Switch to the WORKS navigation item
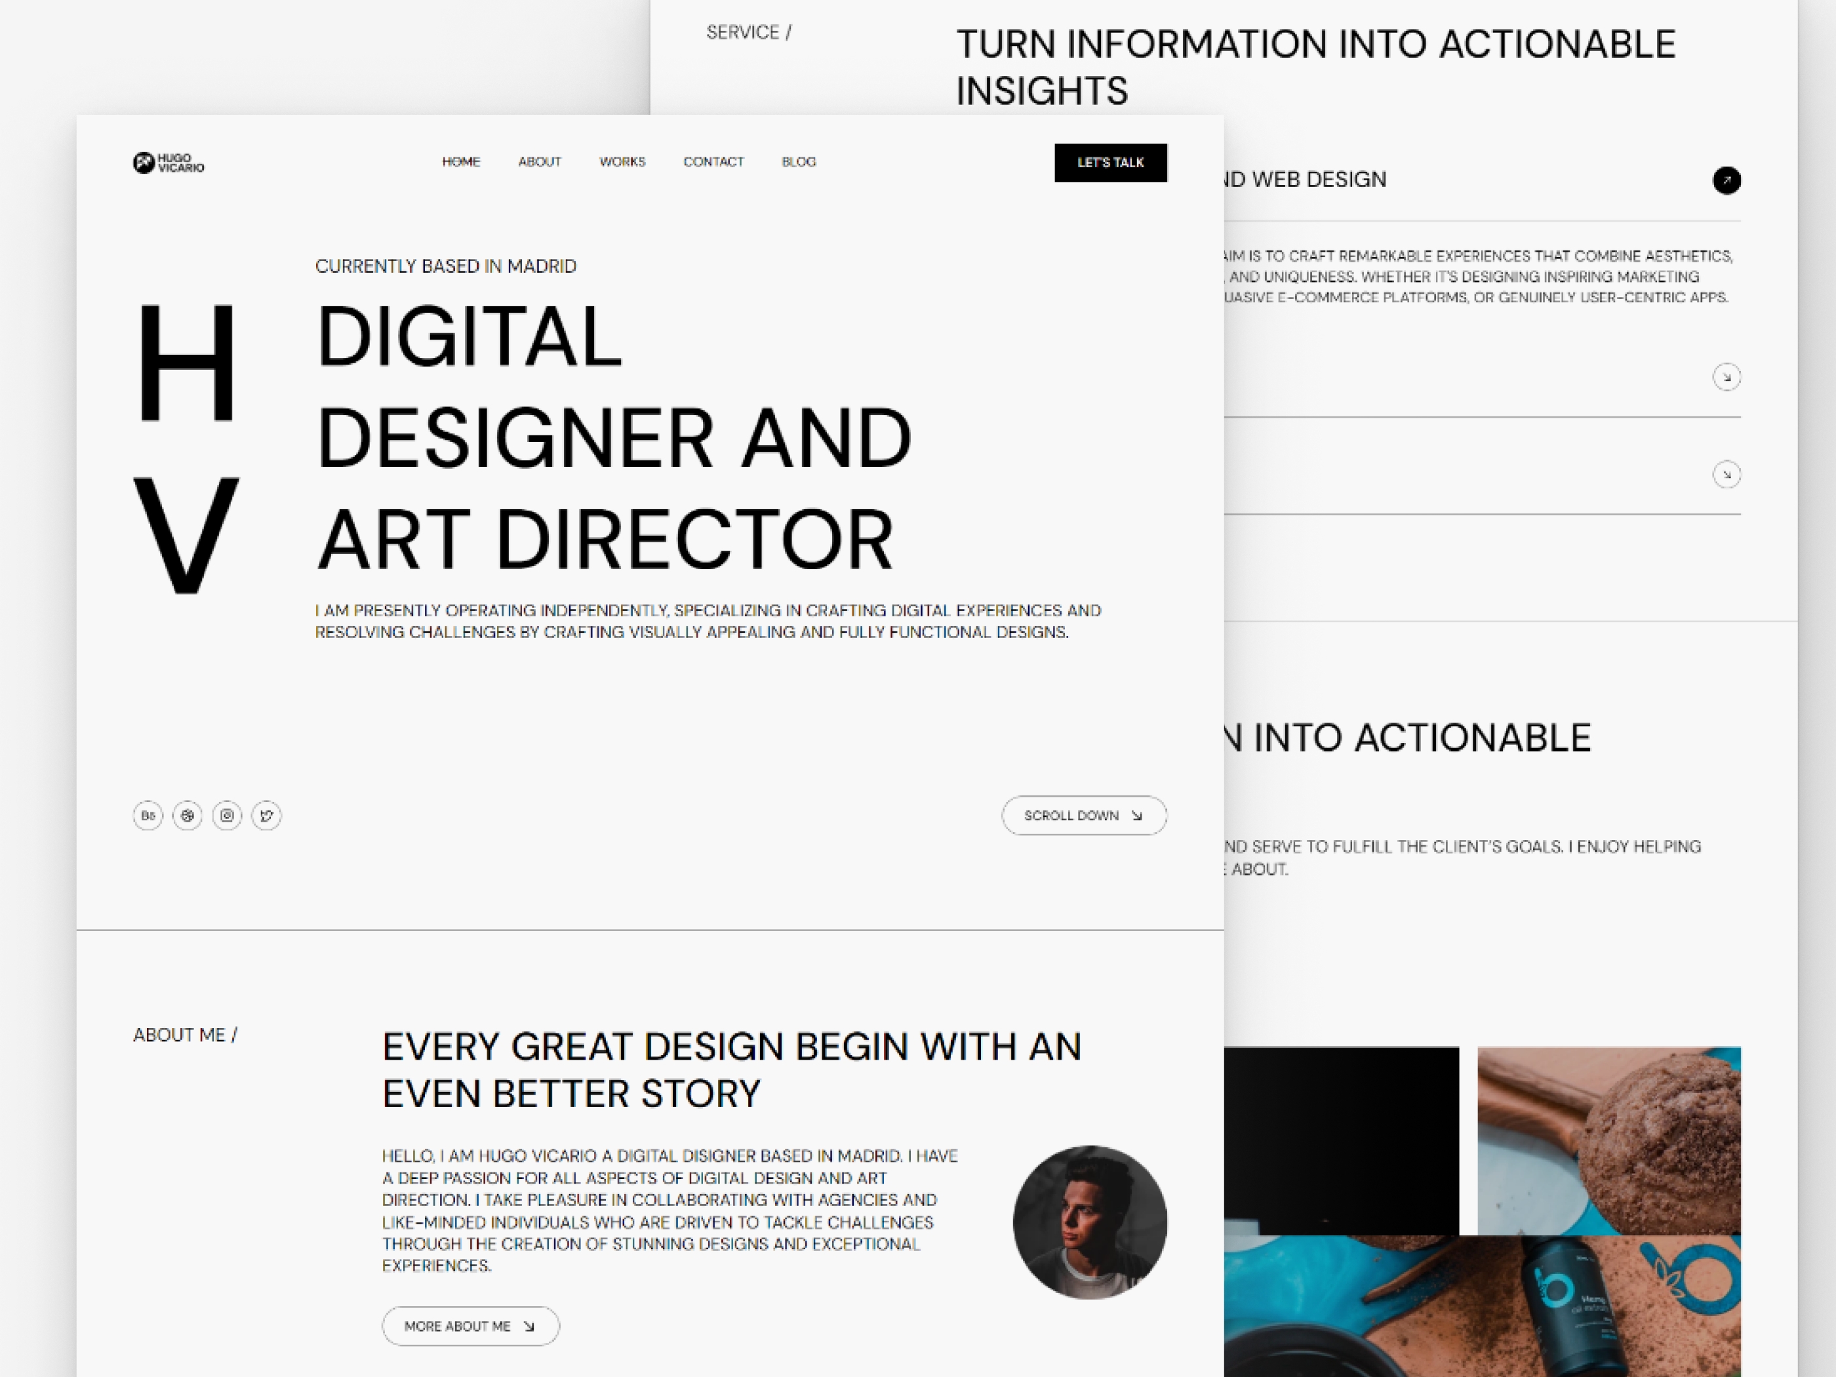 click(624, 162)
